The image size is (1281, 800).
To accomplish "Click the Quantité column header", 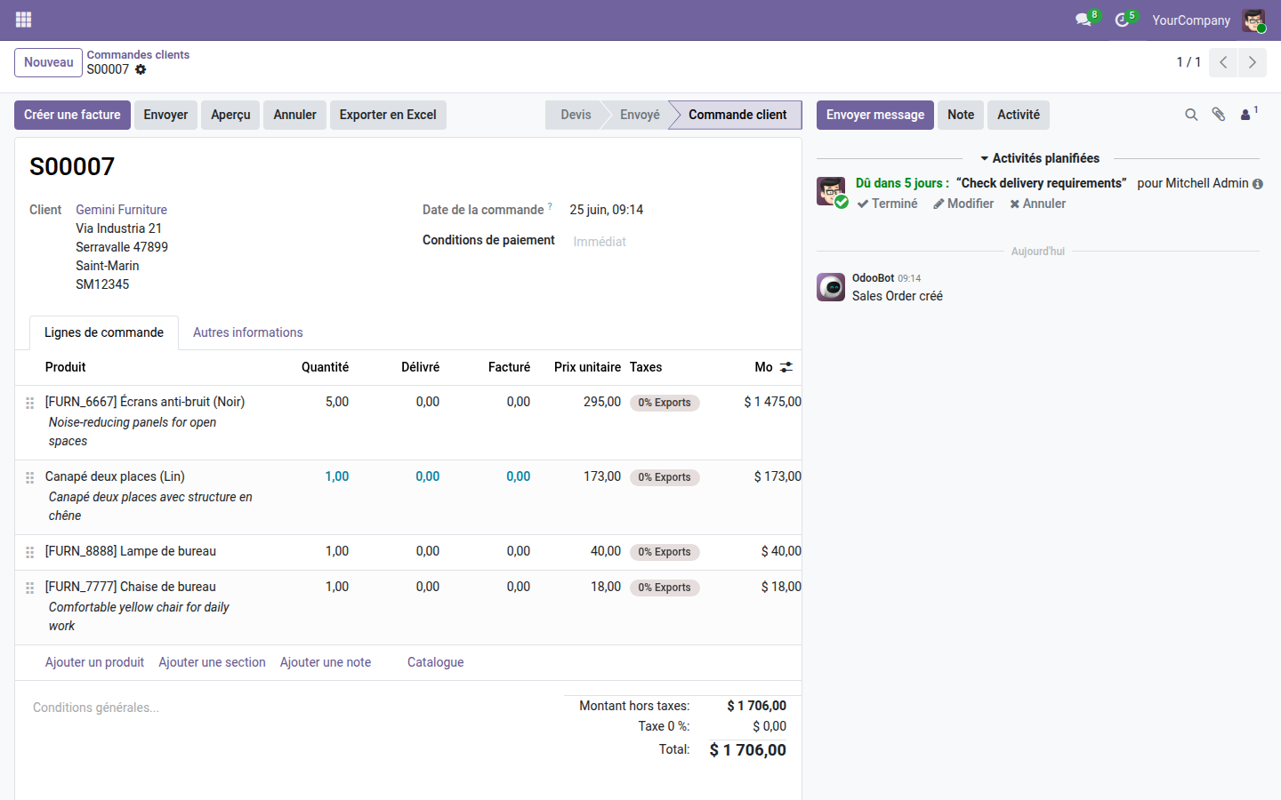I will pos(325,367).
